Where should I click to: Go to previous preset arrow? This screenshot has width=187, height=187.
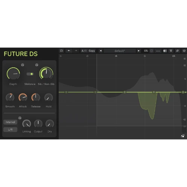[101, 51]
